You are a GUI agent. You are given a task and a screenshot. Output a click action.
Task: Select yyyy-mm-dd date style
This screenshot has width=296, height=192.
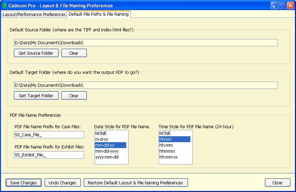(x=107, y=157)
